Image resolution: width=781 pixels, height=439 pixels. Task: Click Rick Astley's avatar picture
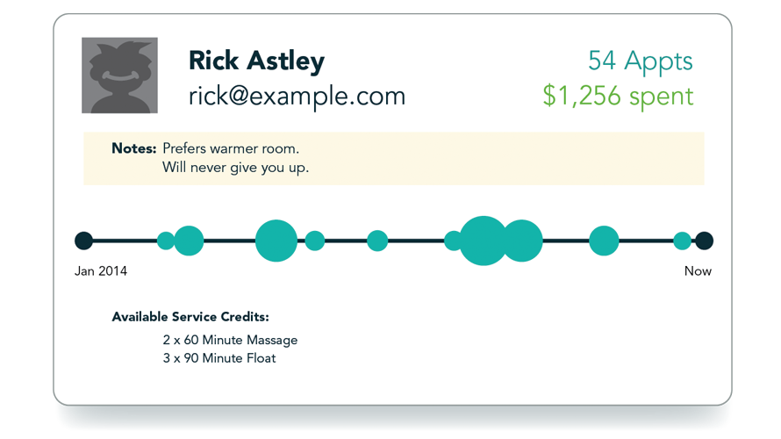pos(119,76)
